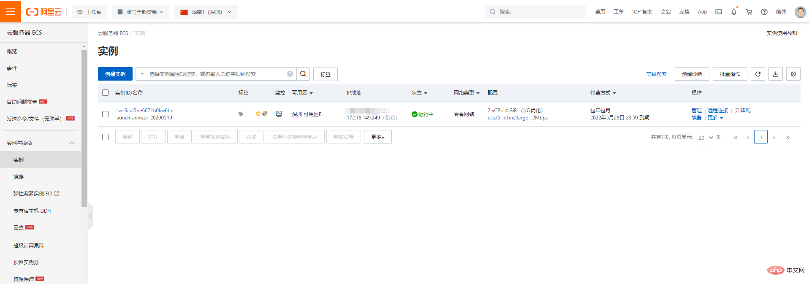This screenshot has width=809, height=284.
Task: Open 自助问题排查 in the sidebar
Action: coord(22,102)
